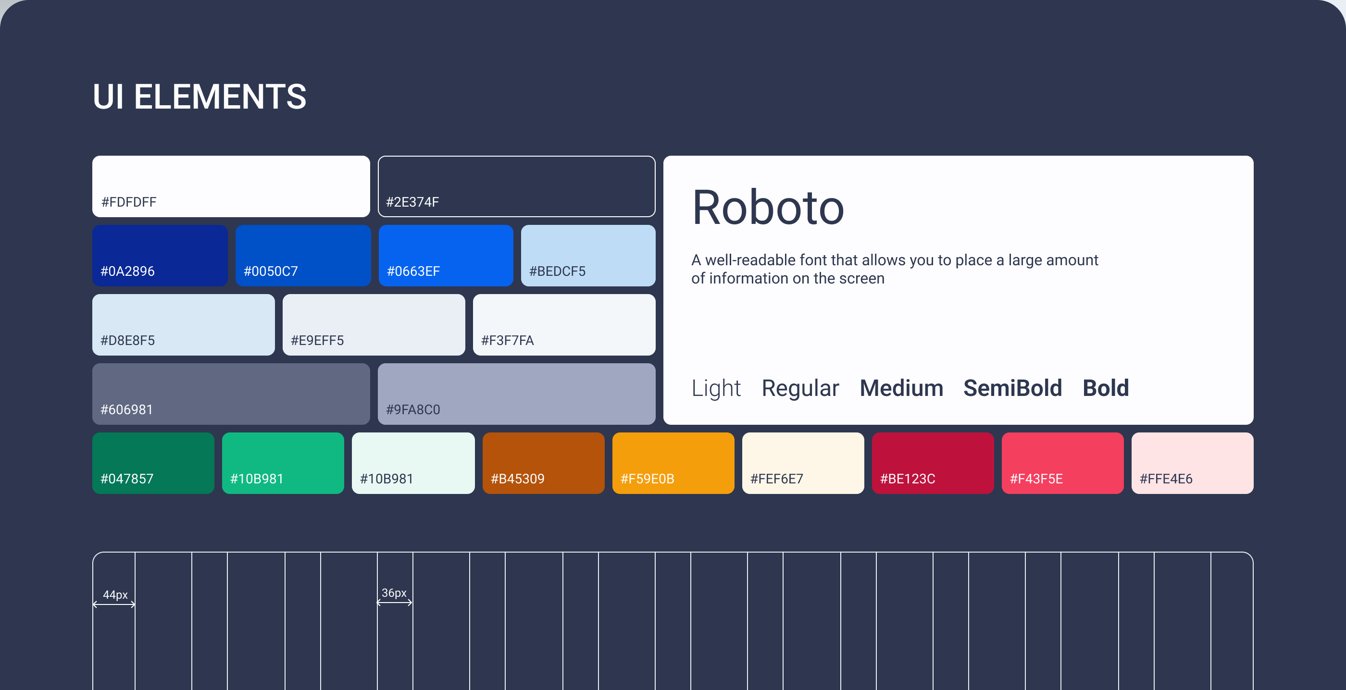Pick the #606981 slate gray swatch

[x=231, y=394]
